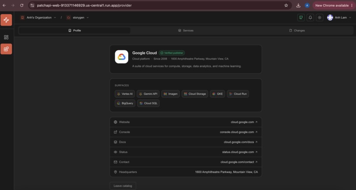Click the Anh's Organization icon in the breadcrumb
The height and width of the screenshot is (190, 356).
(x=22, y=18)
